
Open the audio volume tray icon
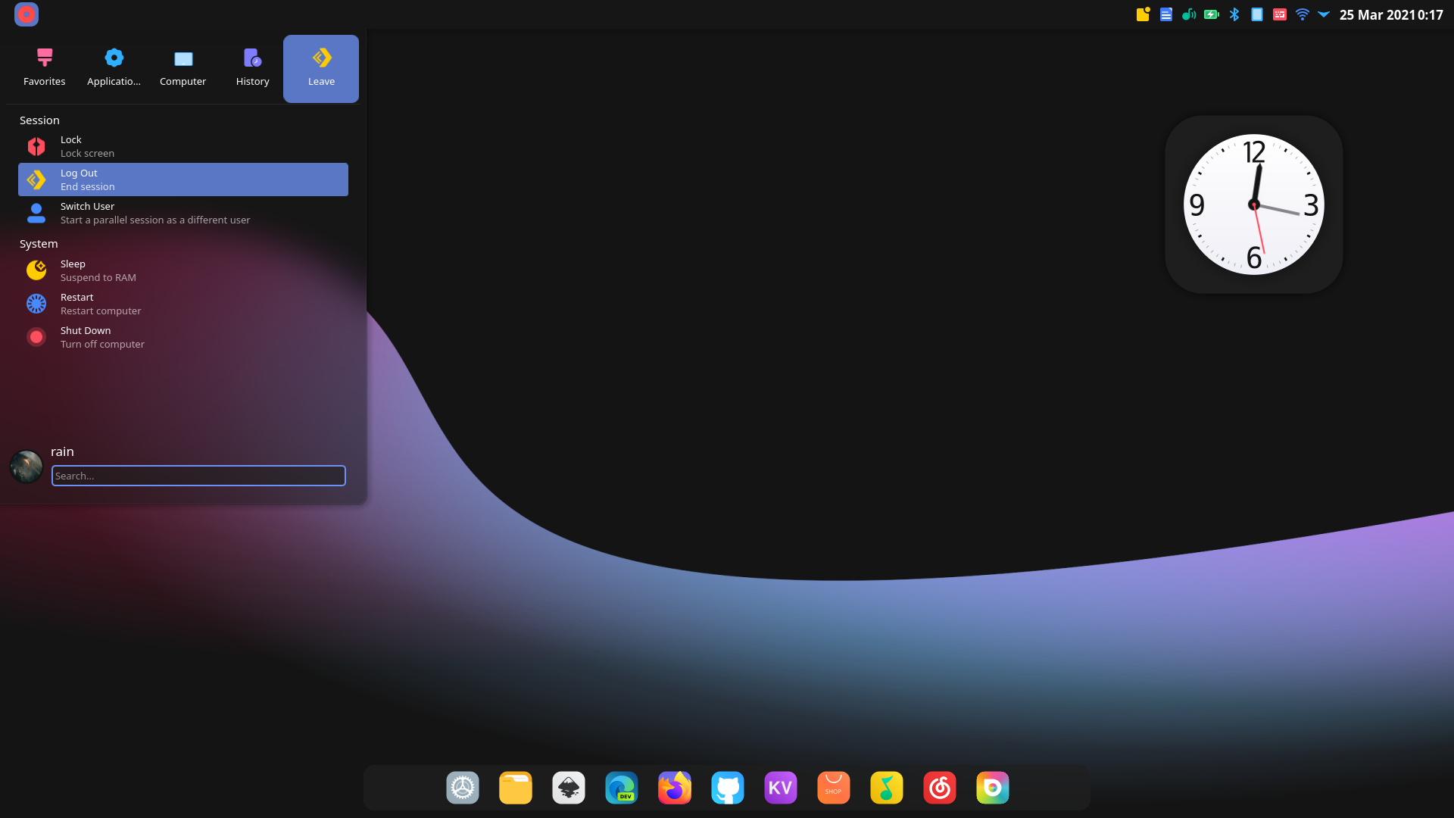click(x=1189, y=14)
